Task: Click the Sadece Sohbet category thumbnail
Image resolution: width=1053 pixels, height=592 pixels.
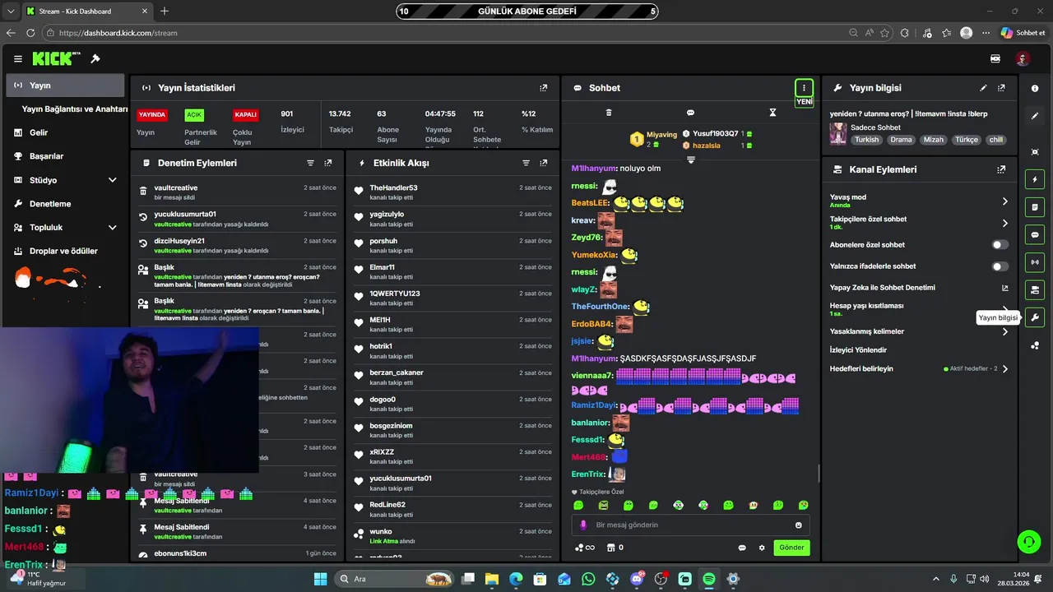Action: [837, 133]
